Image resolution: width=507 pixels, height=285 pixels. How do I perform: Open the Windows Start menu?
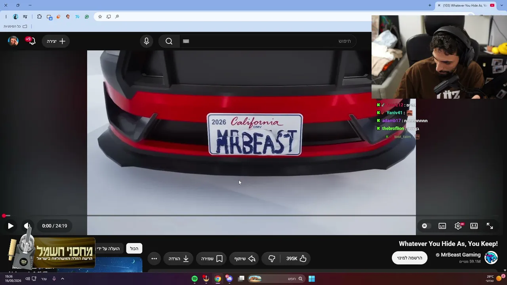(312, 279)
